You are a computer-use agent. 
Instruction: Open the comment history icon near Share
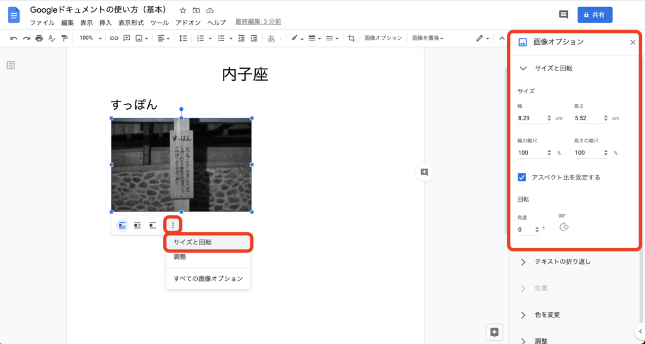[x=563, y=14]
